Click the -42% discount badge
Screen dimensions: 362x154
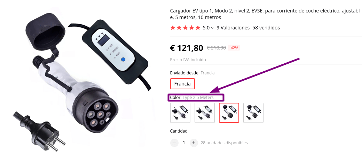click(234, 48)
